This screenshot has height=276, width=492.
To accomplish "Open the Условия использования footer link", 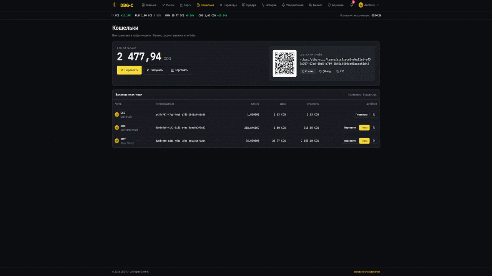I will [366, 272].
